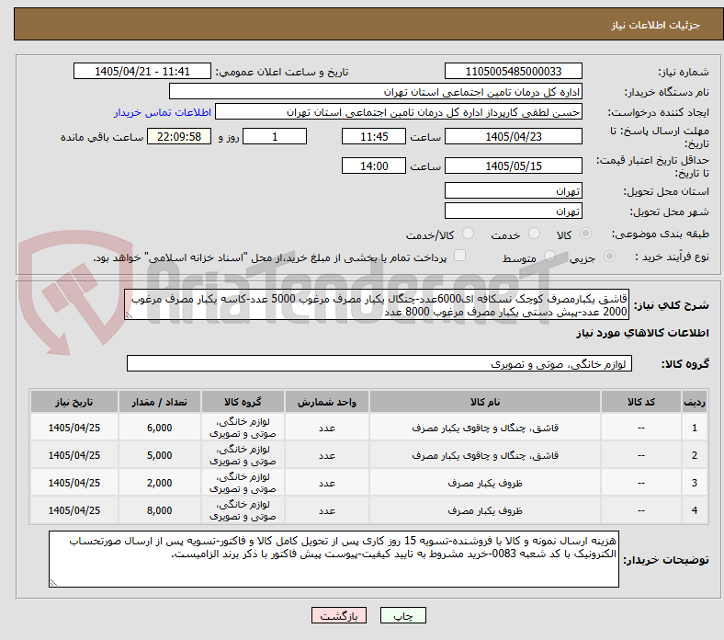Click the resize grip of buyer notes box

coord(53,583)
